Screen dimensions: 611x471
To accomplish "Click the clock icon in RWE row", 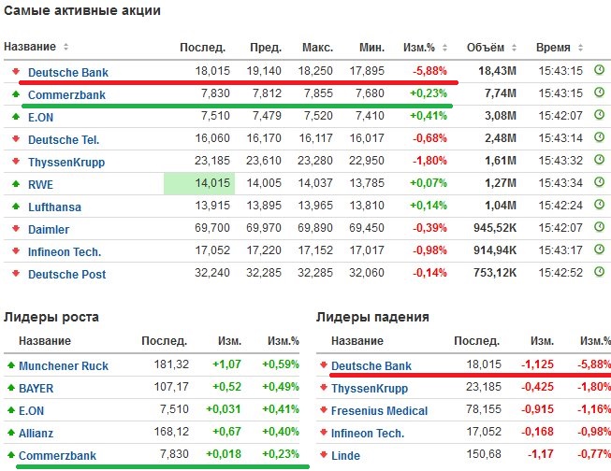I will (x=600, y=184).
